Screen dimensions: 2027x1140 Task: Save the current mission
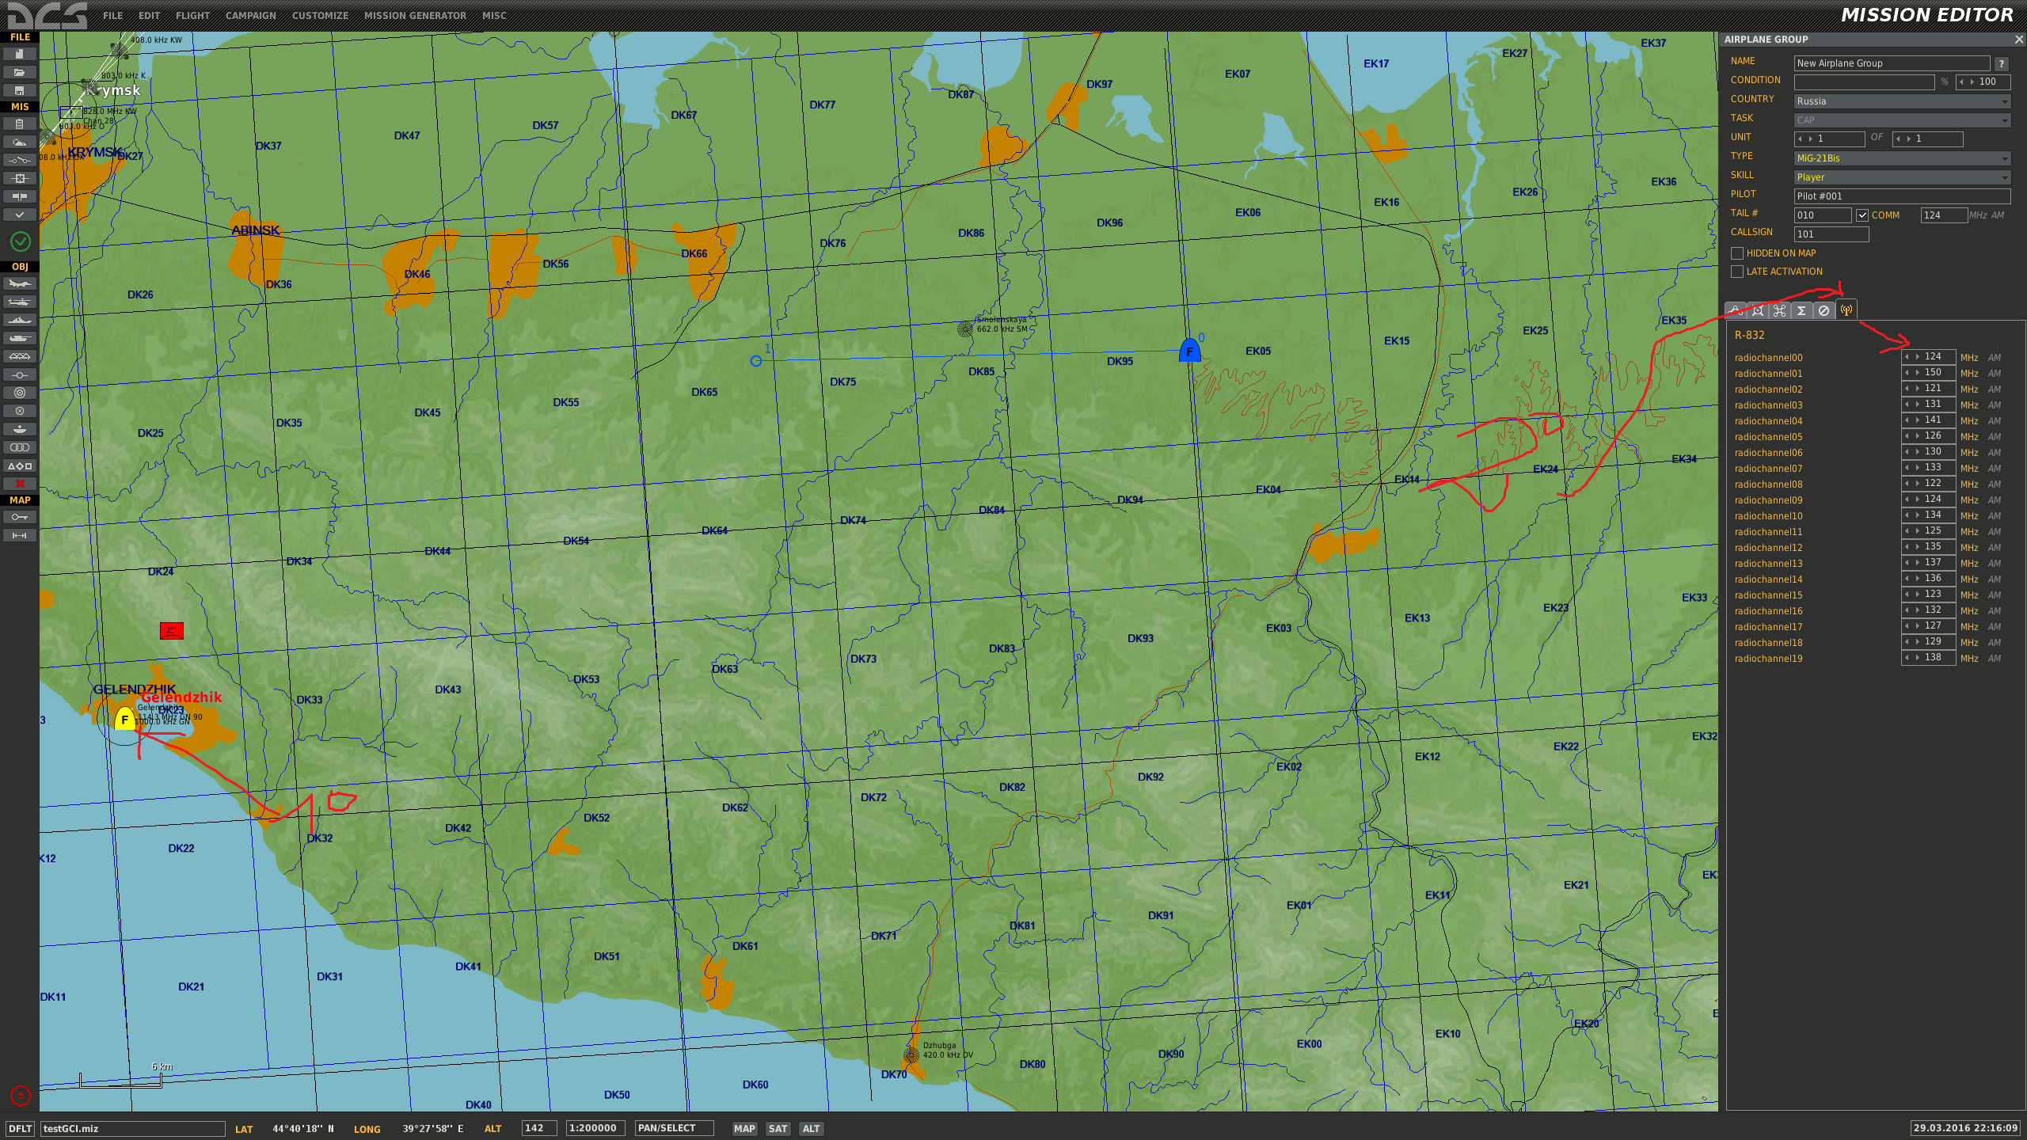19,90
